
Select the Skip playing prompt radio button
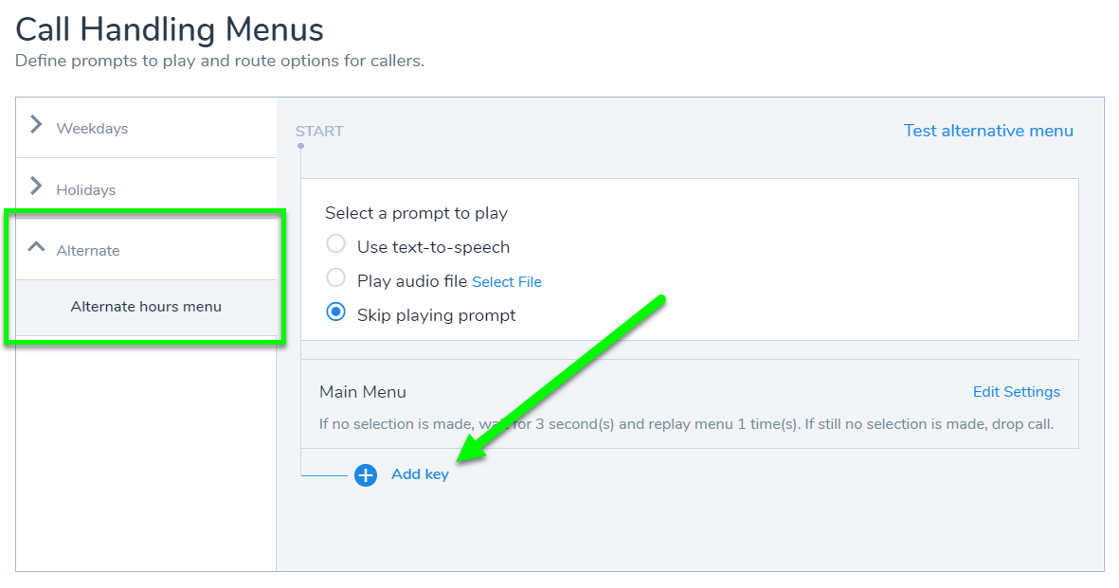click(335, 312)
